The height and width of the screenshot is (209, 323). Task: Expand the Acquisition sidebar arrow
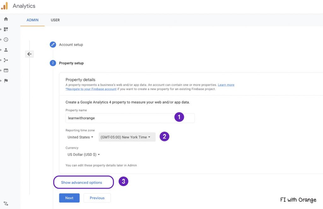(x=1, y=60)
